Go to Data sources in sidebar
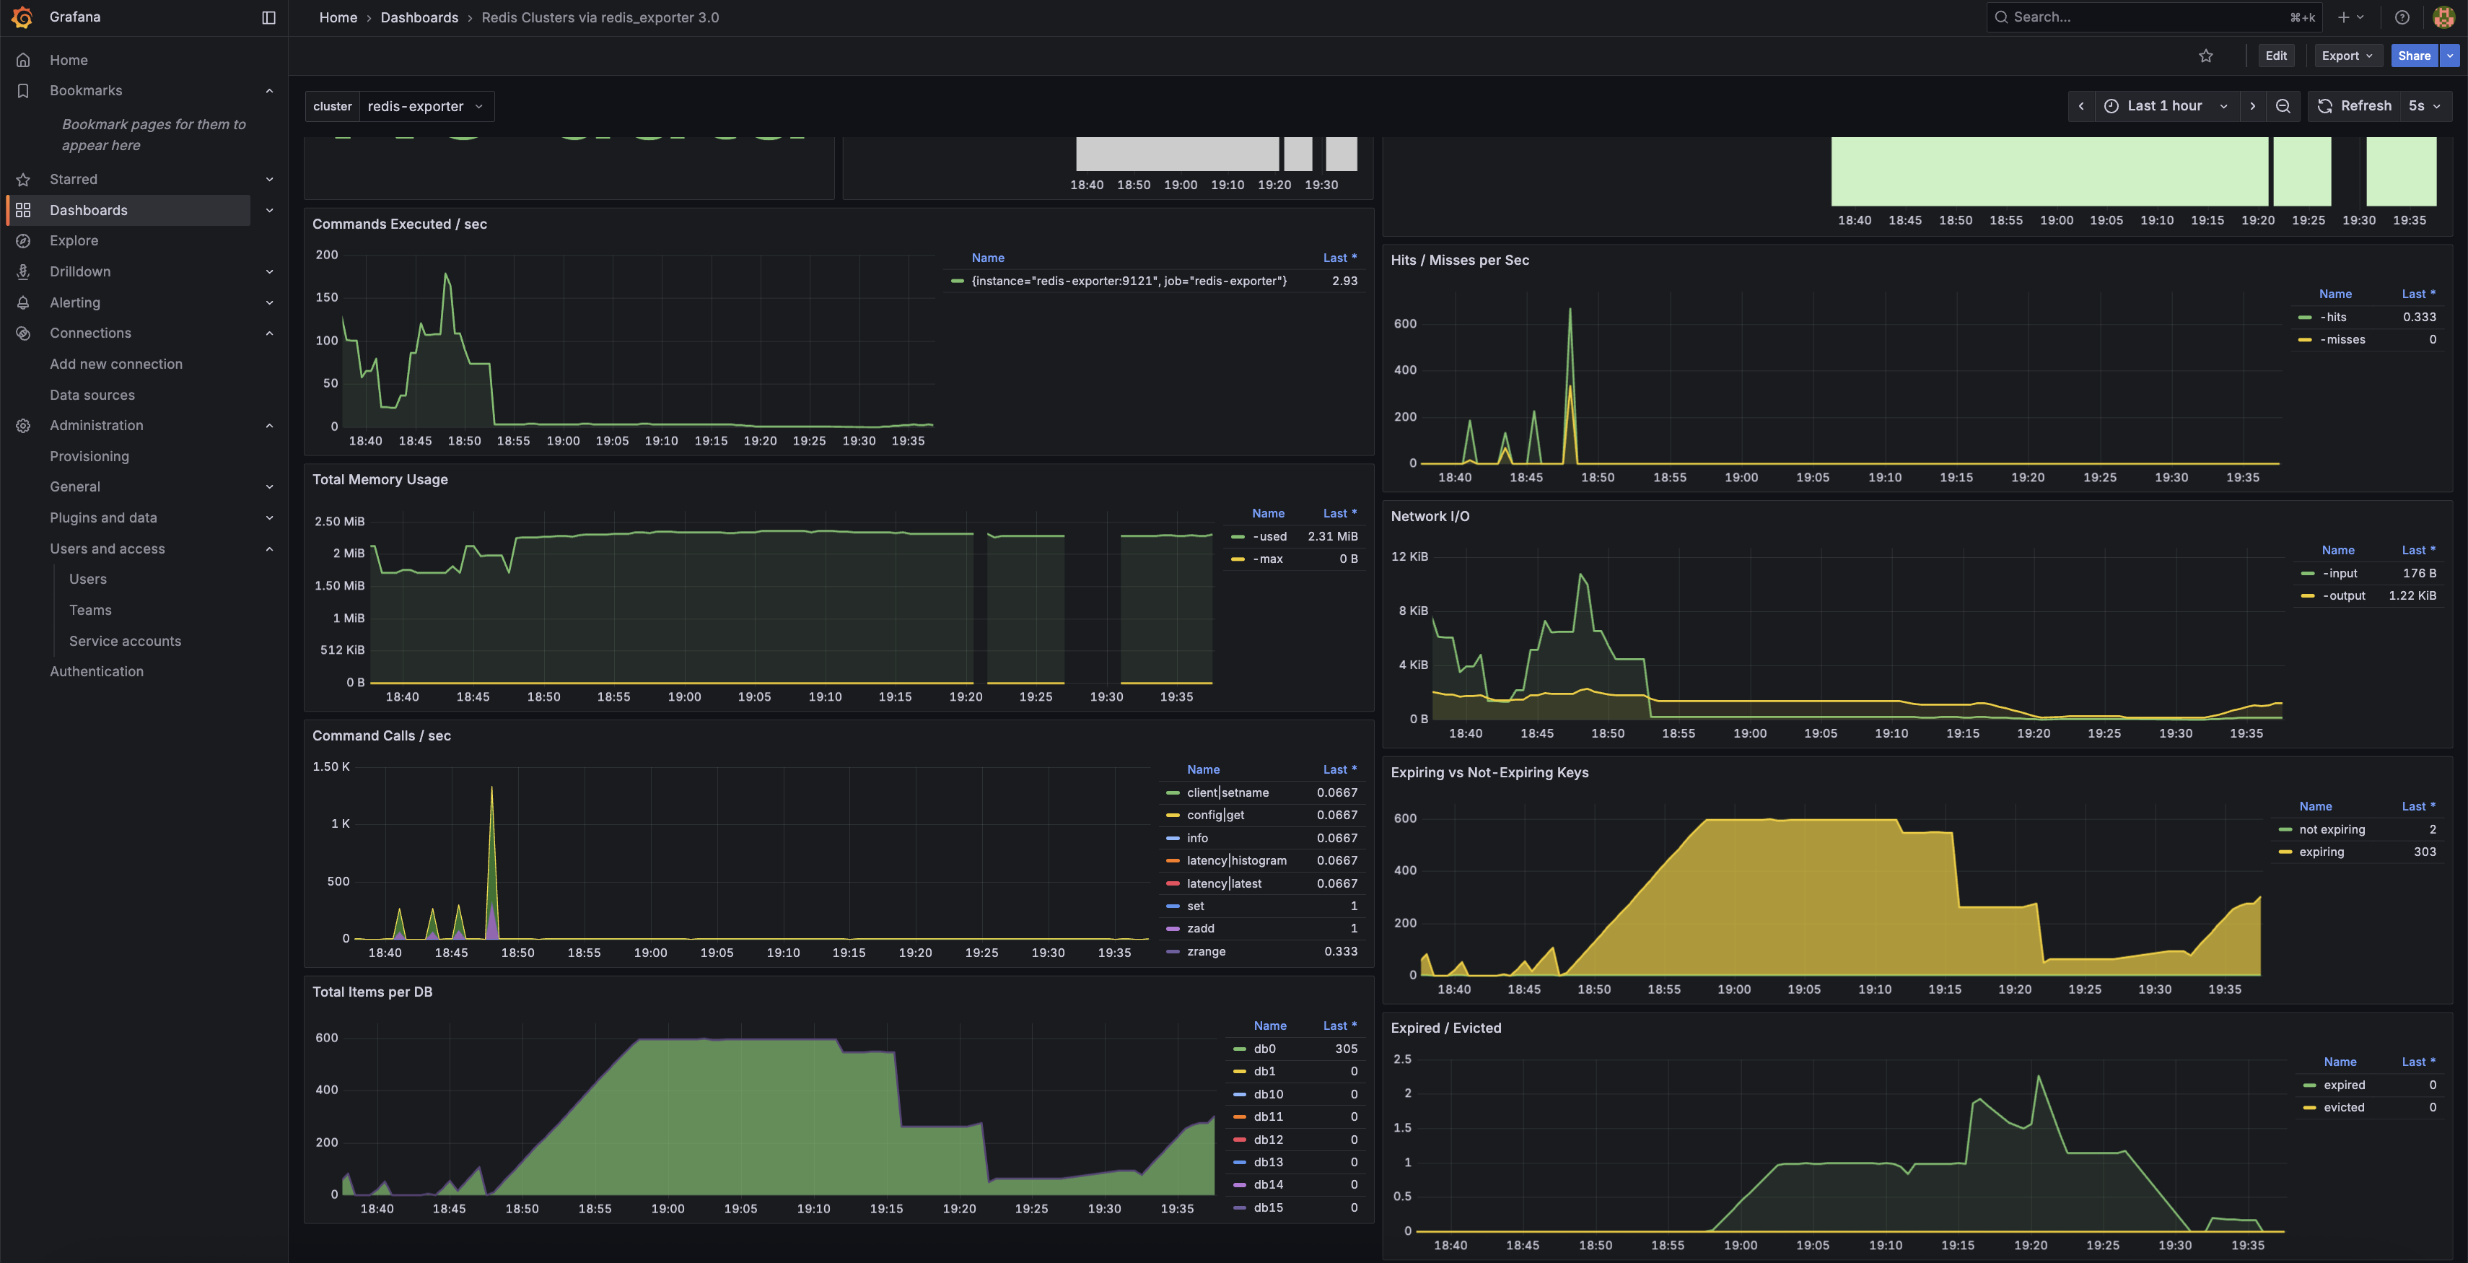This screenshot has width=2468, height=1263. pos(92,395)
